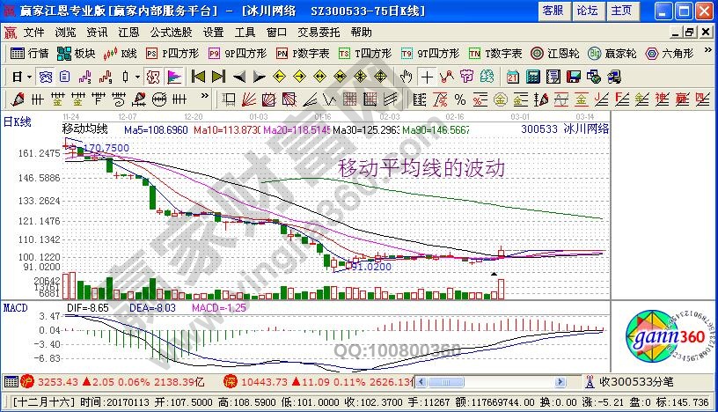Go to the 主页 home page
Image resolution: width=718 pixels, height=412 pixels.
click(621, 11)
